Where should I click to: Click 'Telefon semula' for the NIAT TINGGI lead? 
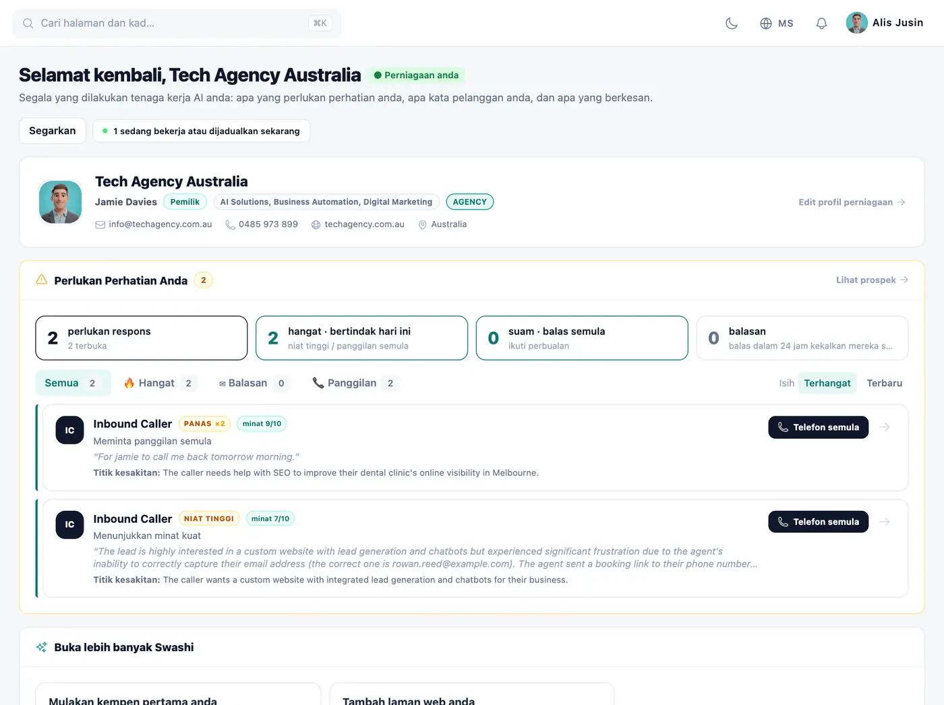click(x=819, y=522)
